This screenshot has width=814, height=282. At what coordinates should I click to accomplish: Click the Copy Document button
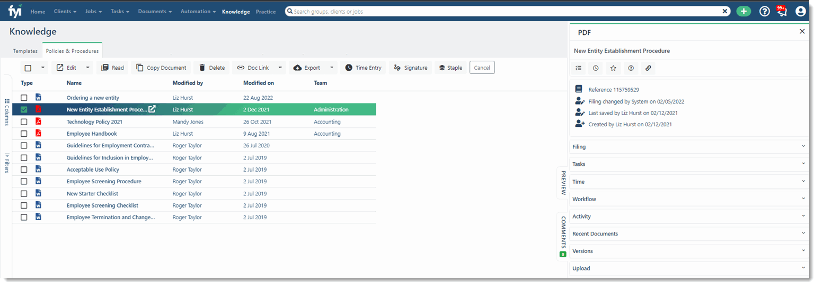point(161,68)
